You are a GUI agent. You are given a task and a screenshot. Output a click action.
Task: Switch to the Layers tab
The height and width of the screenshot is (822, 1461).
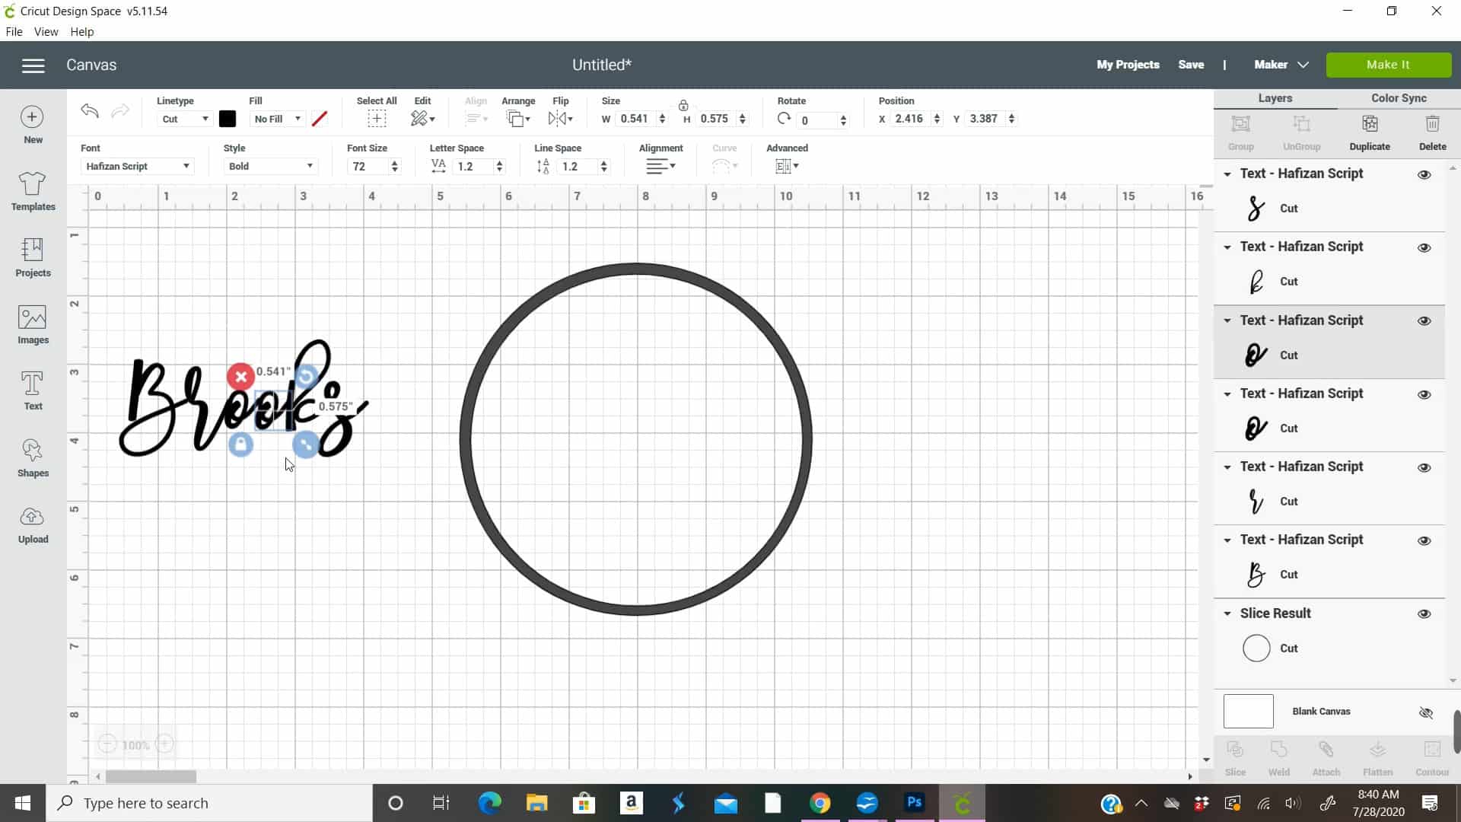(1275, 98)
